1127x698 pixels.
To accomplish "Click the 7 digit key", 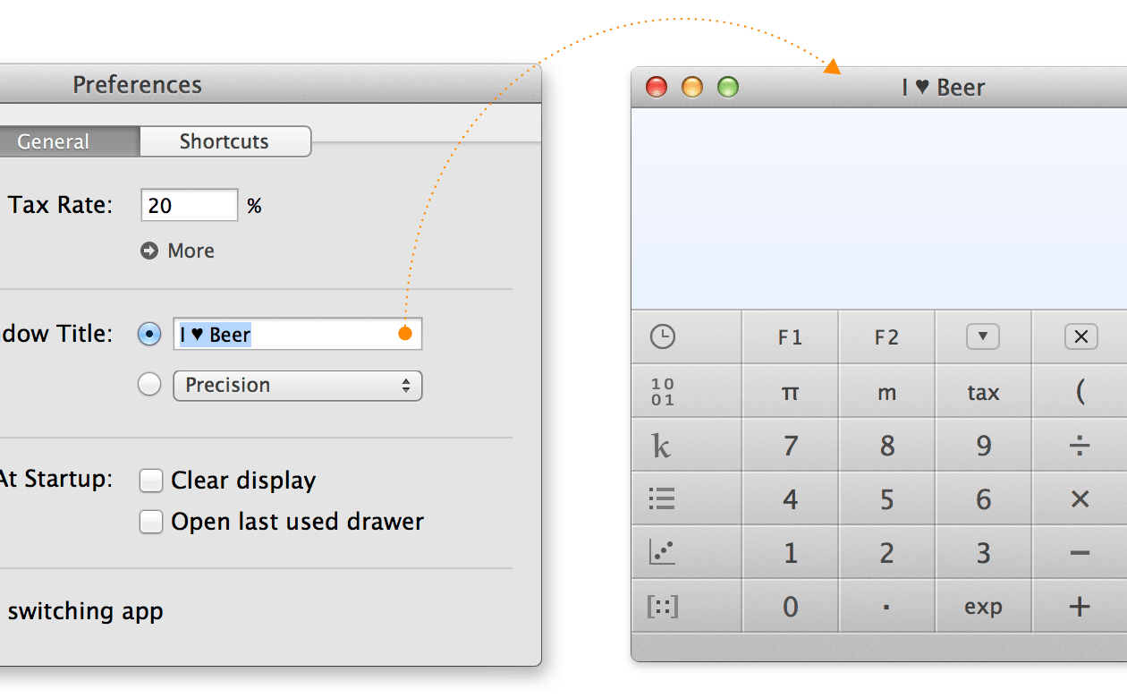I will (x=790, y=446).
